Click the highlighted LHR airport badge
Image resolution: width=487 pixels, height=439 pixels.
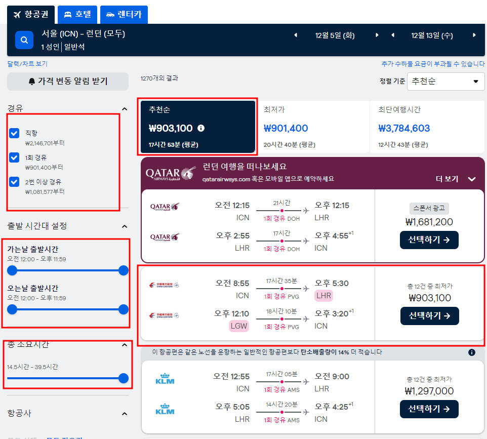tap(323, 296)
